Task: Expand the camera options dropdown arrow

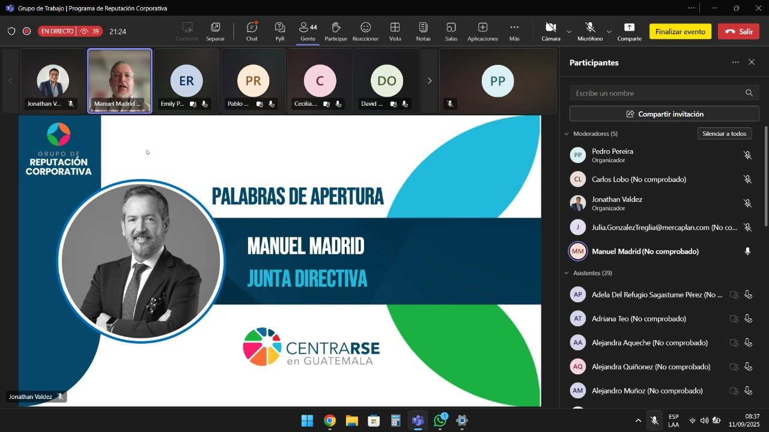Action: click(x=569, y=31)
